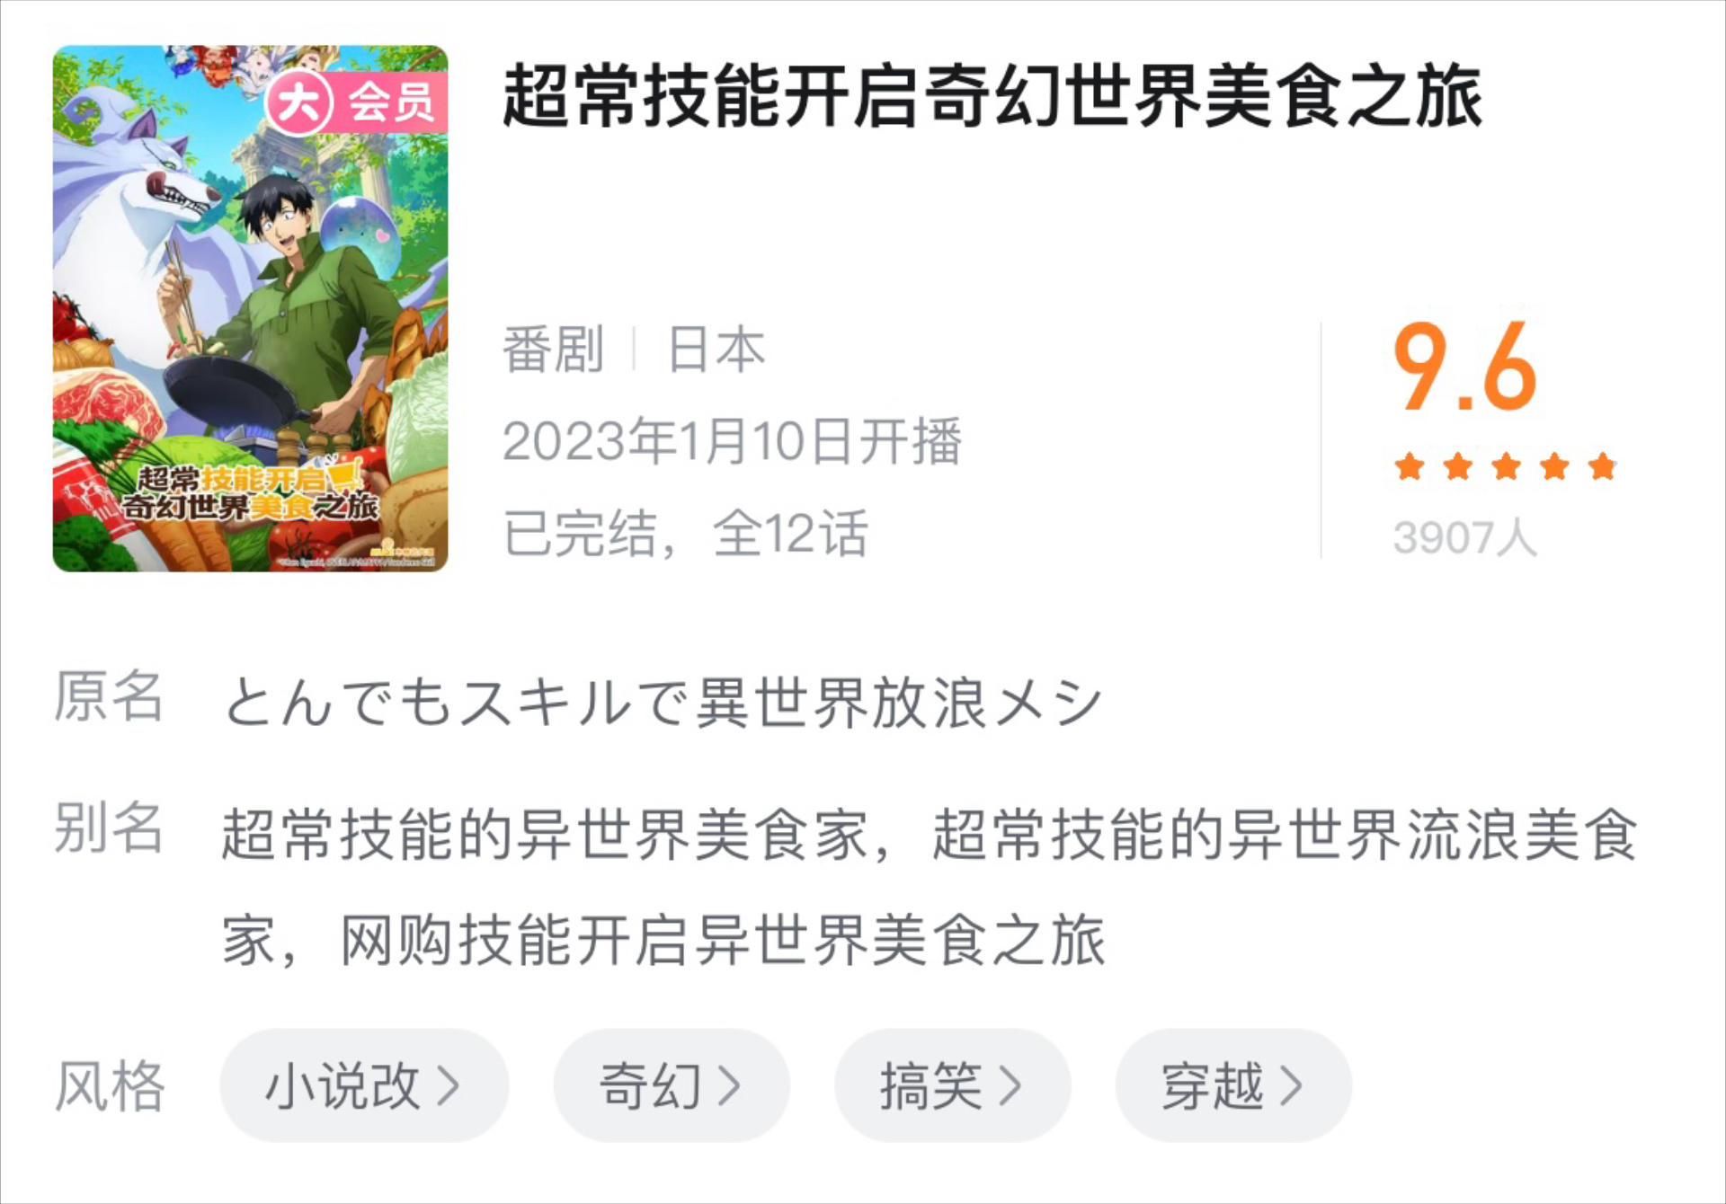Screen dimensions: 1726x1204
Task: Select the second rating star
Action: (x=1457, y=467)
